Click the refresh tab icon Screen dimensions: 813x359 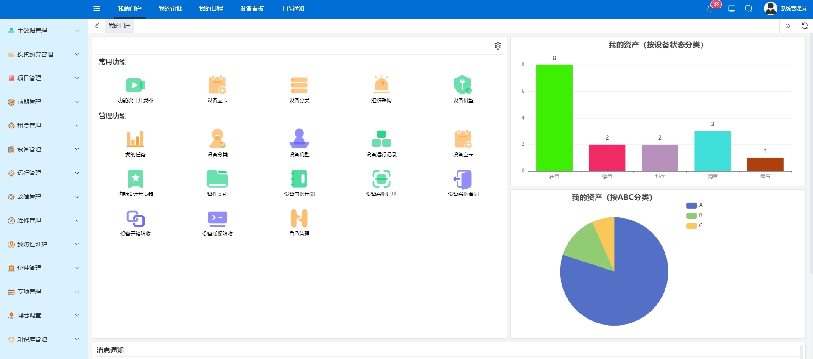[805, 26]
